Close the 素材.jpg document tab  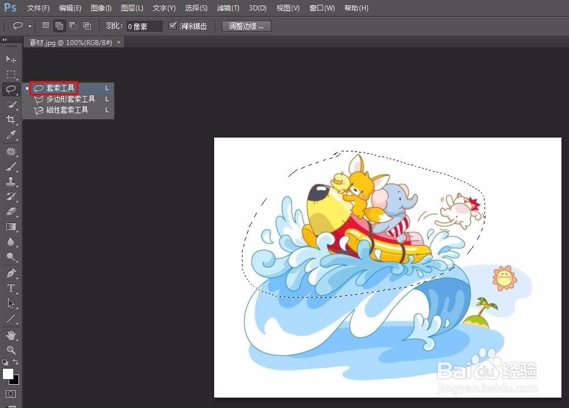[118, 42]
